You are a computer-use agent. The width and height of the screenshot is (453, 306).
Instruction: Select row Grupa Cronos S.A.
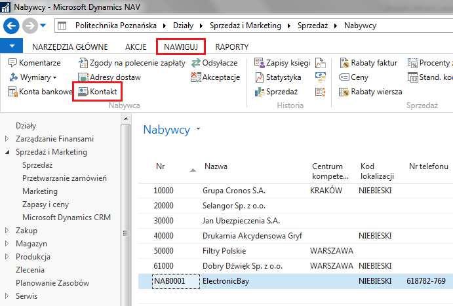point(296,191)
